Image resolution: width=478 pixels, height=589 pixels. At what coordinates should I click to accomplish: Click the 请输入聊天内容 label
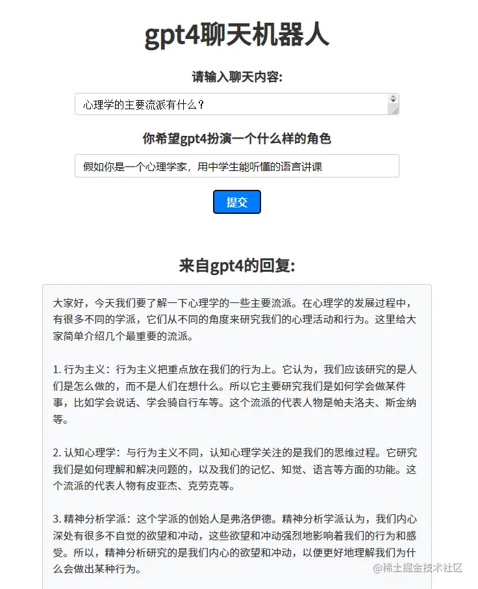click(237, 77)
